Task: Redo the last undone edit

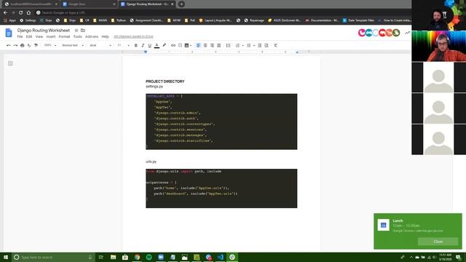Action: click(x=15, y=45)
